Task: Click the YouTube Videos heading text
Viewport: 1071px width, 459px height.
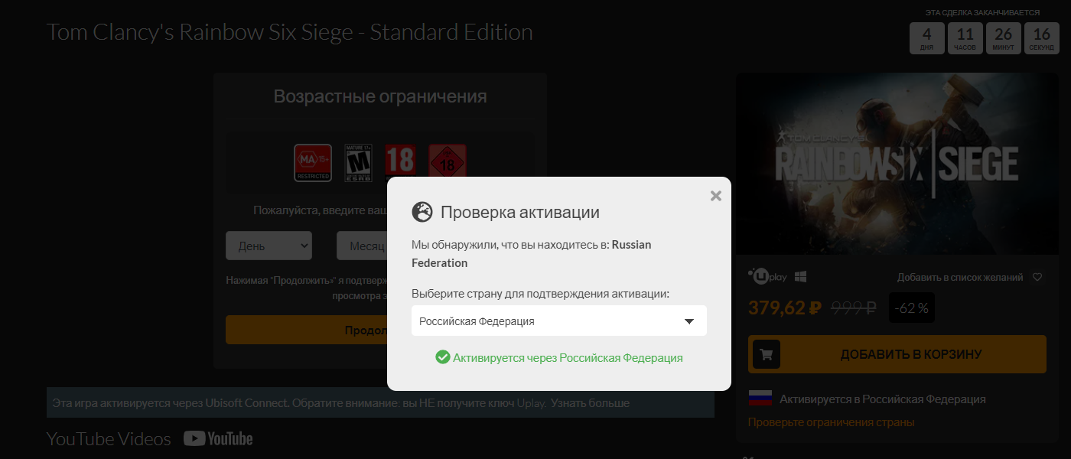Action: point(109,438)
